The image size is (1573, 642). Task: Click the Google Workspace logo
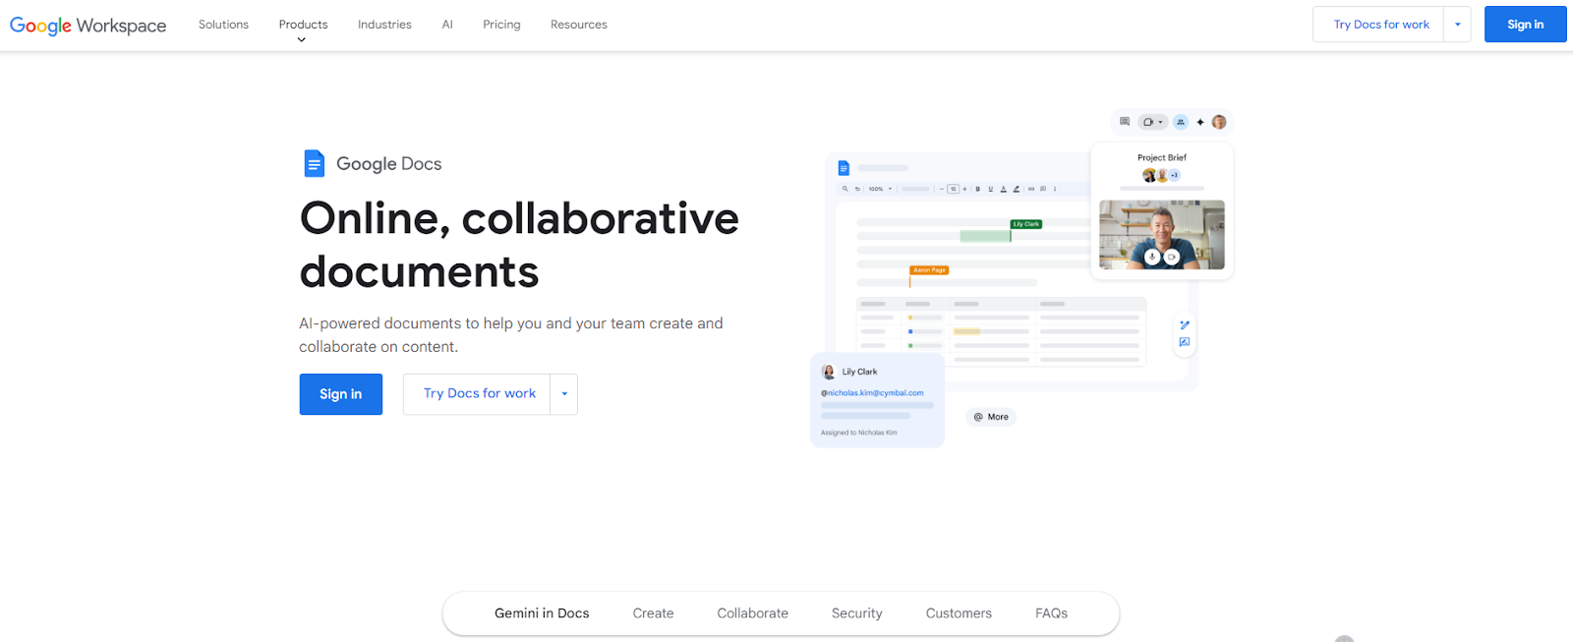point(87,25)
